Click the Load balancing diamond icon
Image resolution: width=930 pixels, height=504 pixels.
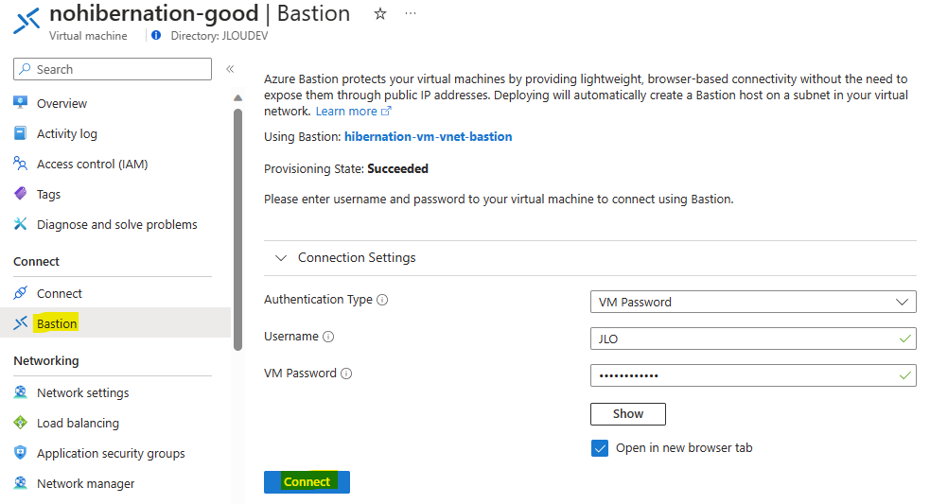point(21,422)
